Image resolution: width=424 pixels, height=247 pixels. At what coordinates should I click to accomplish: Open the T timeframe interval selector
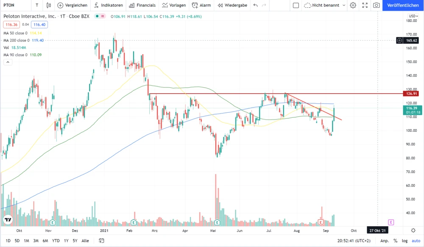[37, 5]
